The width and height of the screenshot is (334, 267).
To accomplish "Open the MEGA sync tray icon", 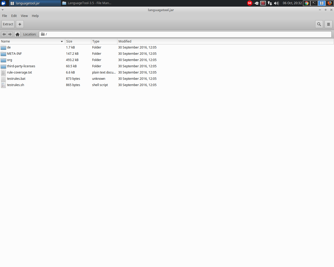I will (250, 3).
